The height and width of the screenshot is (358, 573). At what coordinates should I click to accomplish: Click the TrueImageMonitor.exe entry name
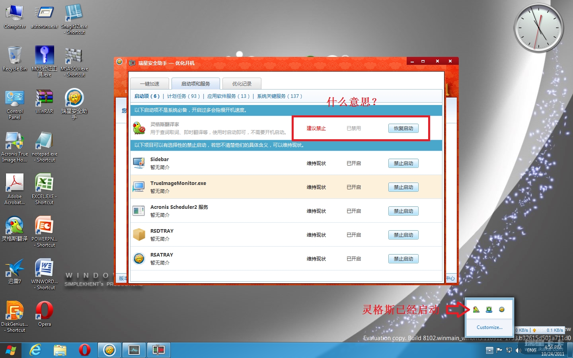click(178, 183)
